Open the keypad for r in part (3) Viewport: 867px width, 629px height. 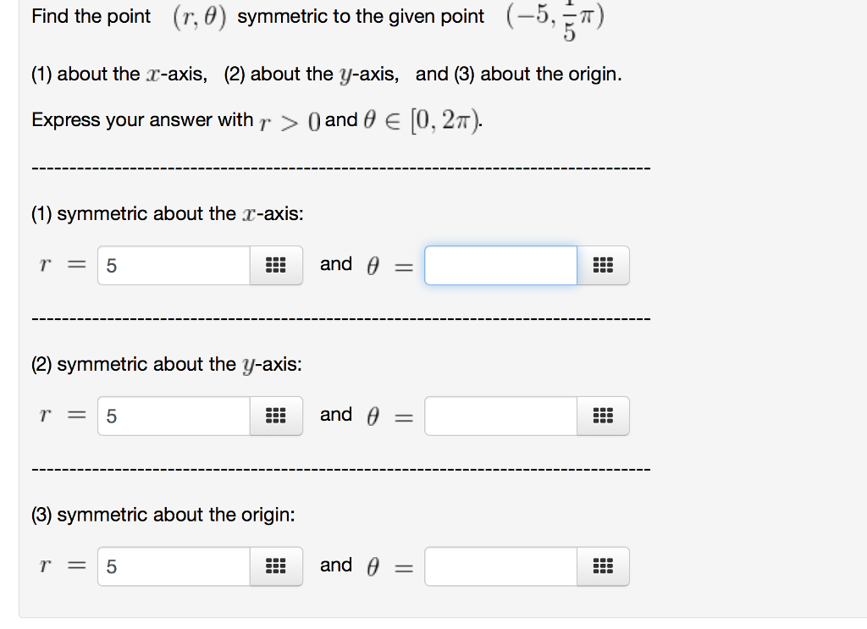click(275, 566)
